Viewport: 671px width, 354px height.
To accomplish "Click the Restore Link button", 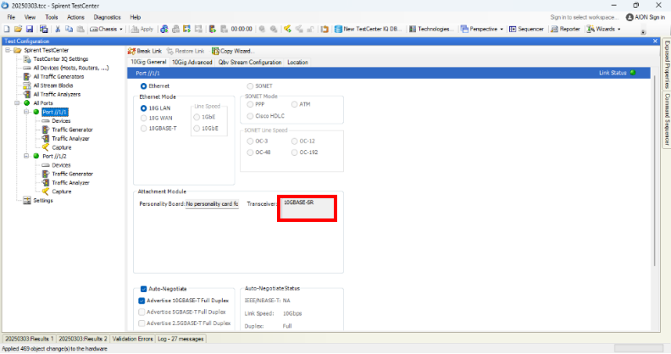I will tap(186, 51).
